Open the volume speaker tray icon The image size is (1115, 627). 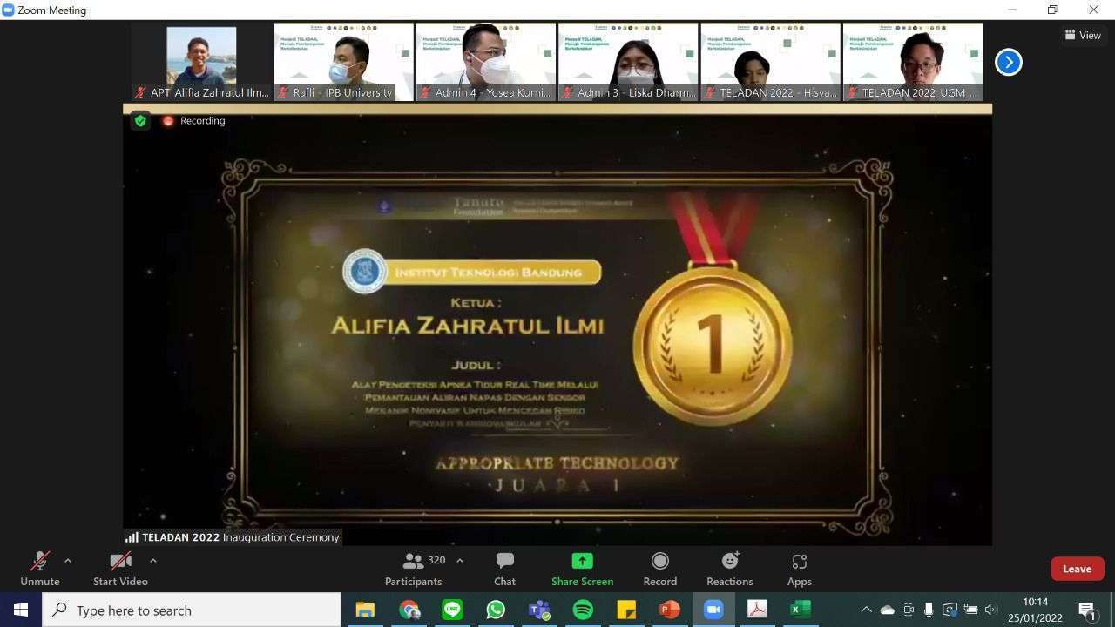coord(990,610)
